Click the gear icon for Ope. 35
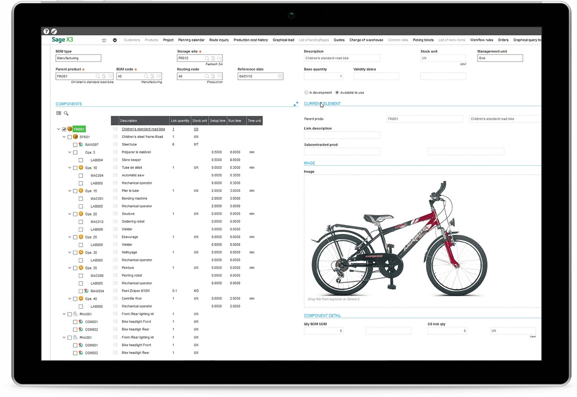The width and height of the screenshot is (577, 397). tap(81, 268)
